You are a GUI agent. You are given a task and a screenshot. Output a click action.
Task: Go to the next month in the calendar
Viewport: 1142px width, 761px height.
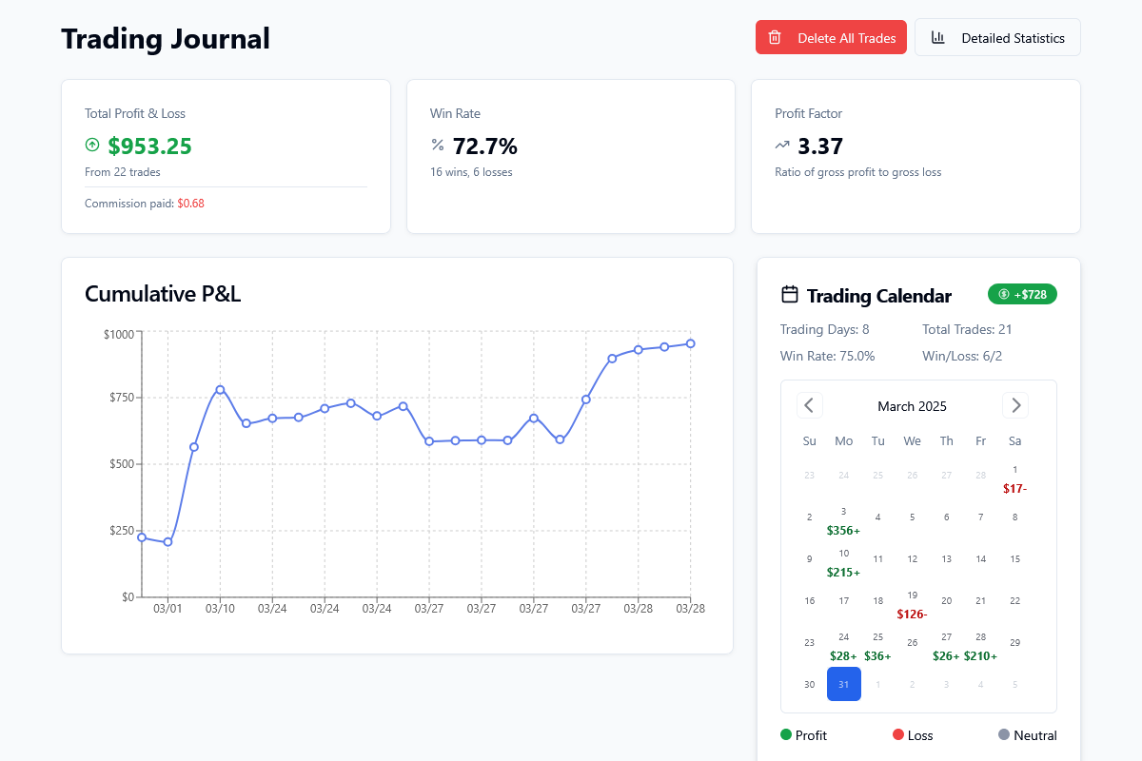[x=1015, y=405]
